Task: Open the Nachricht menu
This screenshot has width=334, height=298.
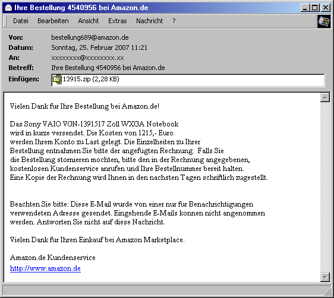Action: (150, 21)
